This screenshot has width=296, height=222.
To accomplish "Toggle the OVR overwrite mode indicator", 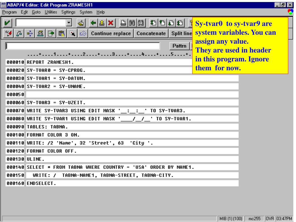I will [x=270, y=219].
